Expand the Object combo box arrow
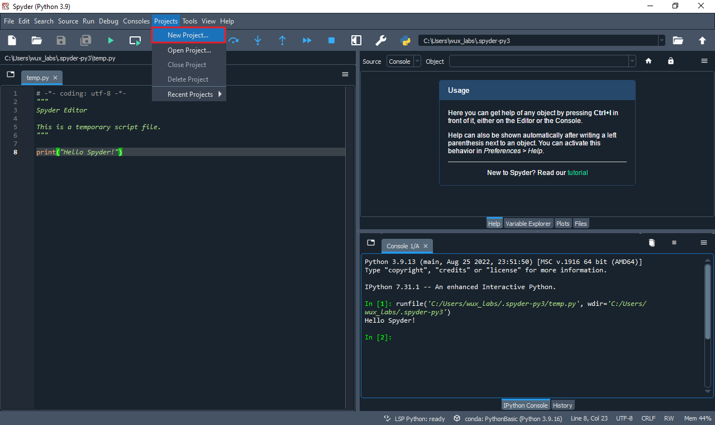 (x=632, y=62)
